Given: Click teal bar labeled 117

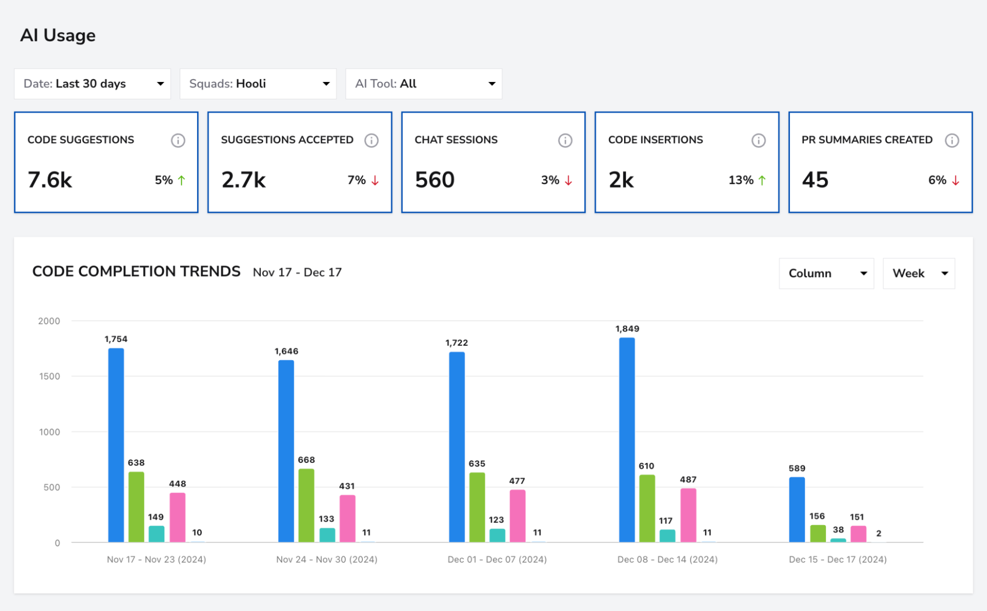Looking at the screenshot, I should pos(668,536).
